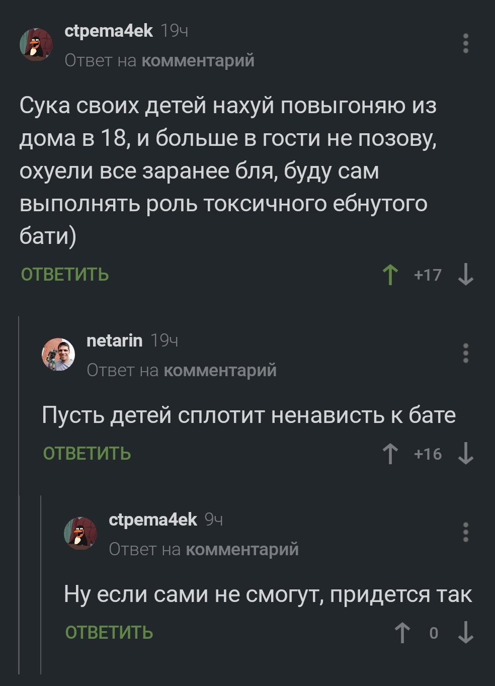Image resolution: width=495 pixels, height=686 pixels.
Task: Follow parent comment link under netarin
Action: (x=220, y=371)
